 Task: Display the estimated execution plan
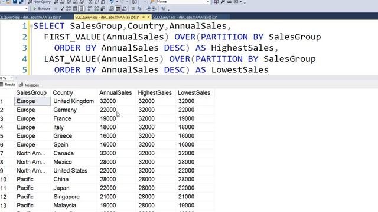click(x=69, y=9)
